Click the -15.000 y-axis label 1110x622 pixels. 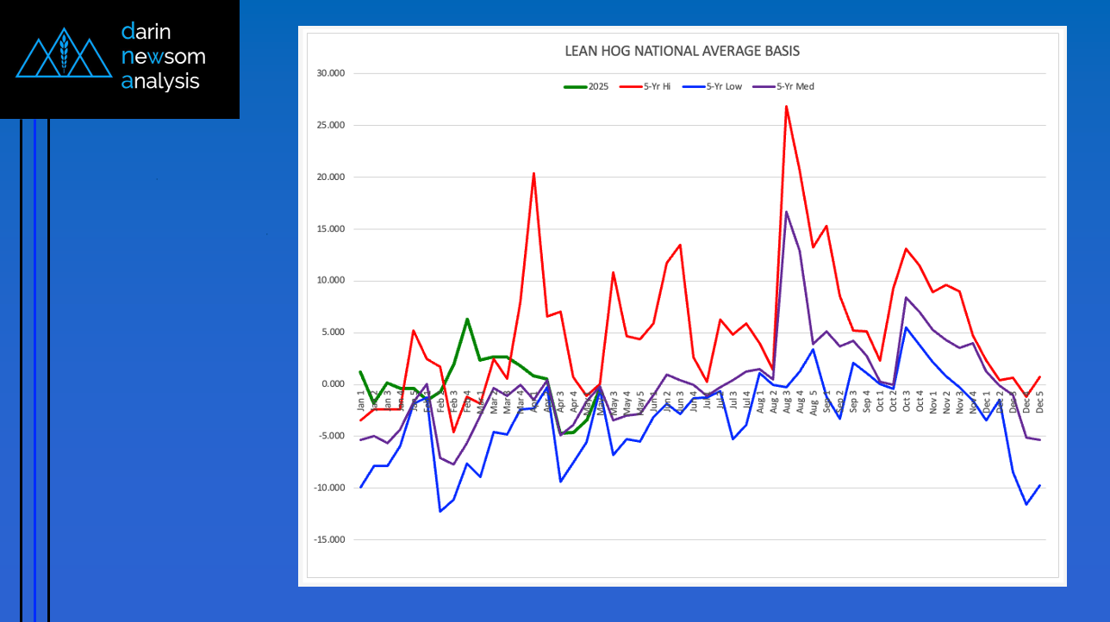click(x=330, y=540)
